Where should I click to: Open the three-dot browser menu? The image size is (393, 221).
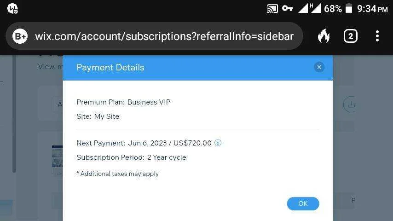377,36
